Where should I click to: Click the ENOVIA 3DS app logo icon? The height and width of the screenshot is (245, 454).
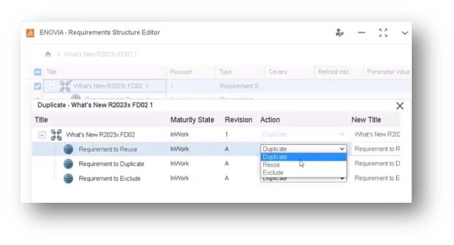click(30, 32)
